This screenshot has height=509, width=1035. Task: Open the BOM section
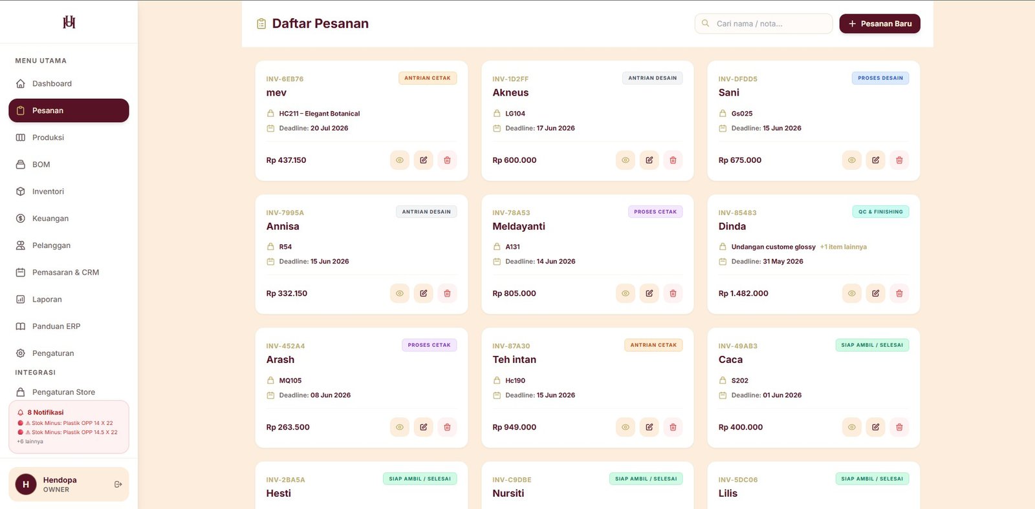[x=69, y=165]
